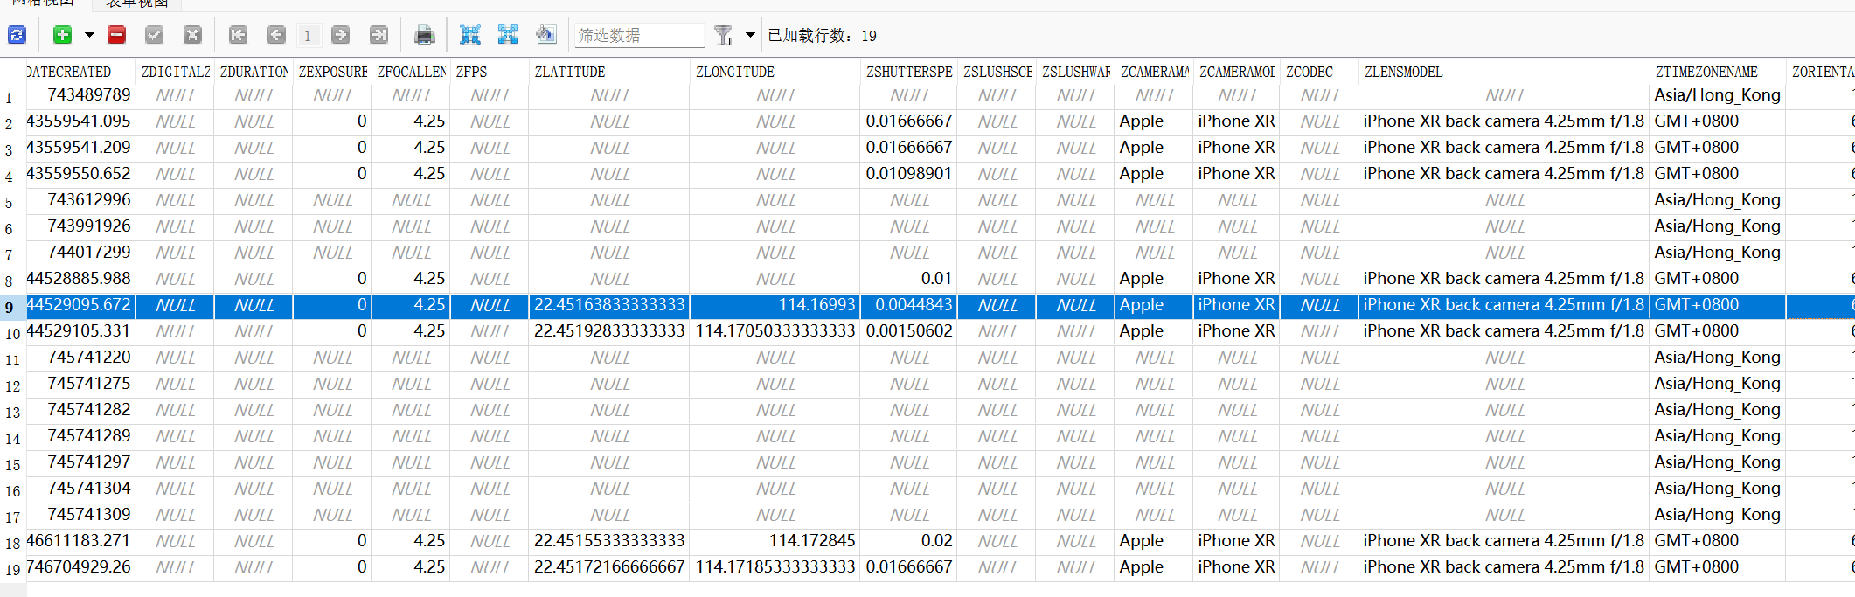Go to the last page icon

click(x=379, y=35)
